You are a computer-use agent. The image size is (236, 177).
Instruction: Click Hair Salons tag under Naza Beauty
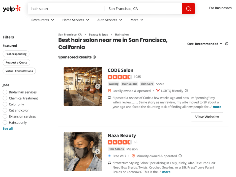pyautogui.click(x=116, y=149)
